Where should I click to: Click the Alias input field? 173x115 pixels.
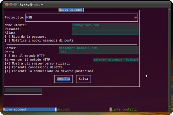click(x=105, y=33)
